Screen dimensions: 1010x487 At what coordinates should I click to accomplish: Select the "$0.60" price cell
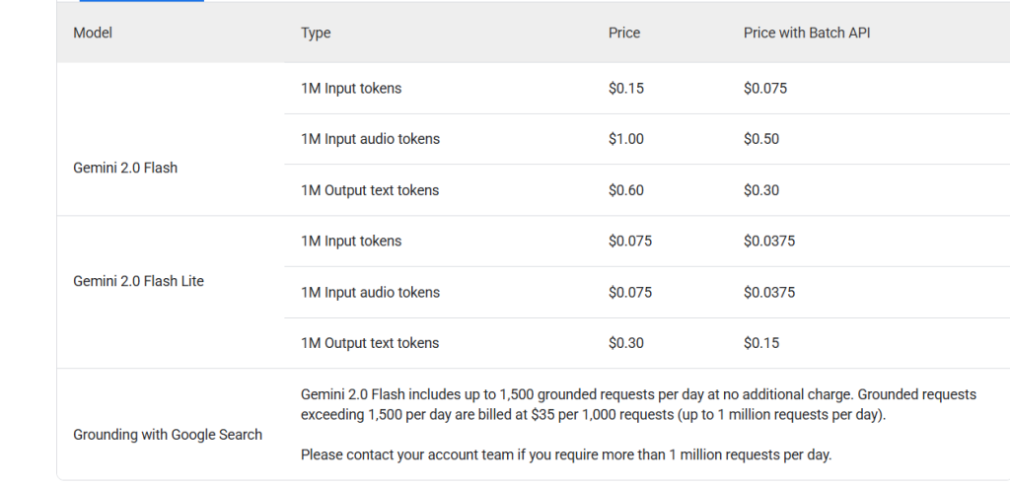(626, 190)
